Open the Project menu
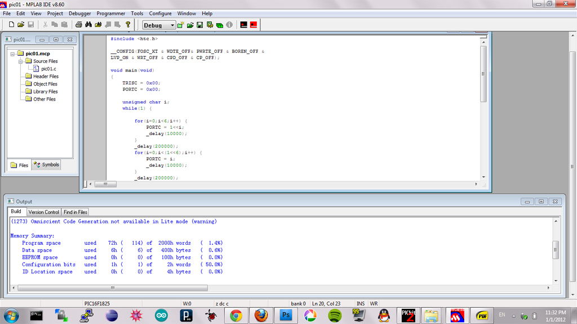 coord(55,13)
